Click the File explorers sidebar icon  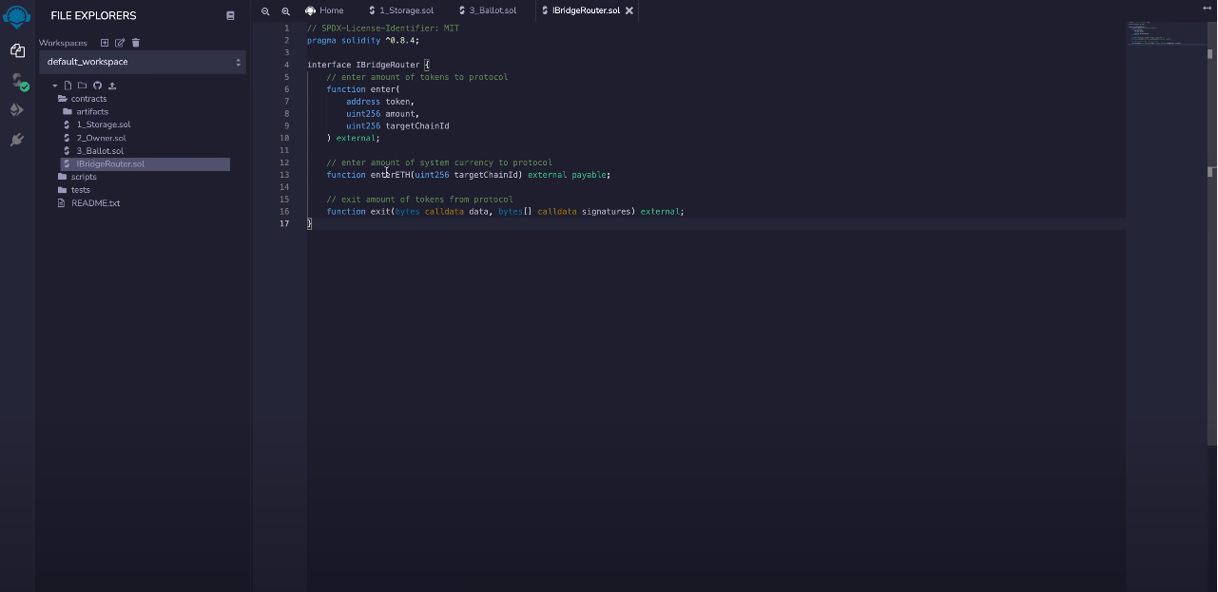pos(17,50)
